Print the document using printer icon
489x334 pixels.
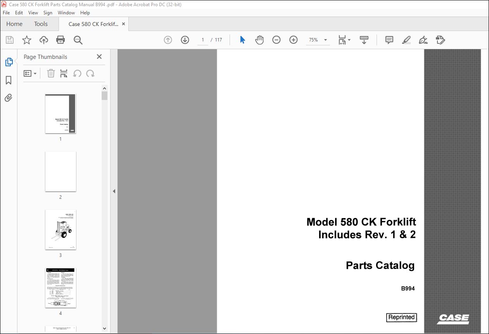(x=60, y=40)
